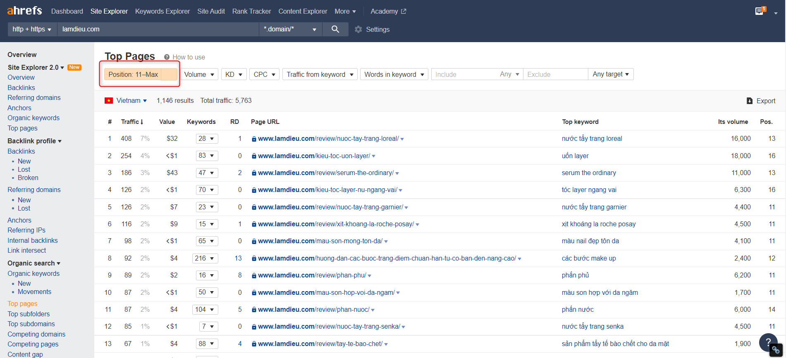
Task: Open Broken backlinks in sidebar
Action: [28, 178]
